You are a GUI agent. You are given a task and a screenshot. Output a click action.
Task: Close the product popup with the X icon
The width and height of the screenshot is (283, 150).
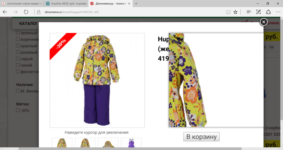(x=264, y=22)
